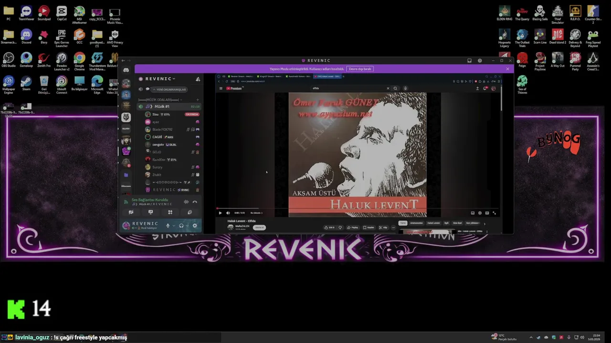Click the YENİ OKUNMAMIŞLAR pill
611x343 pixels.
coord(169,90)
